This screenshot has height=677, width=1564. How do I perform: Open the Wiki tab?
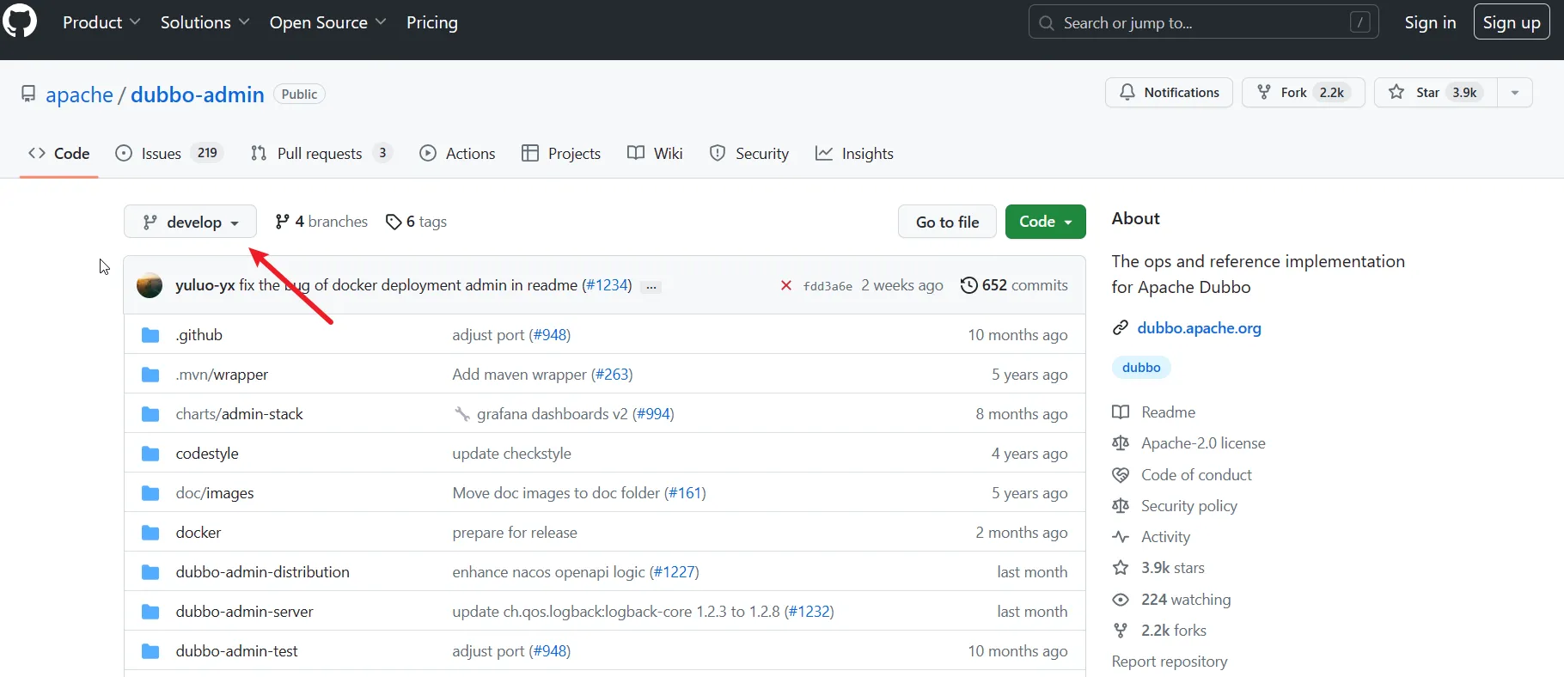655,153
